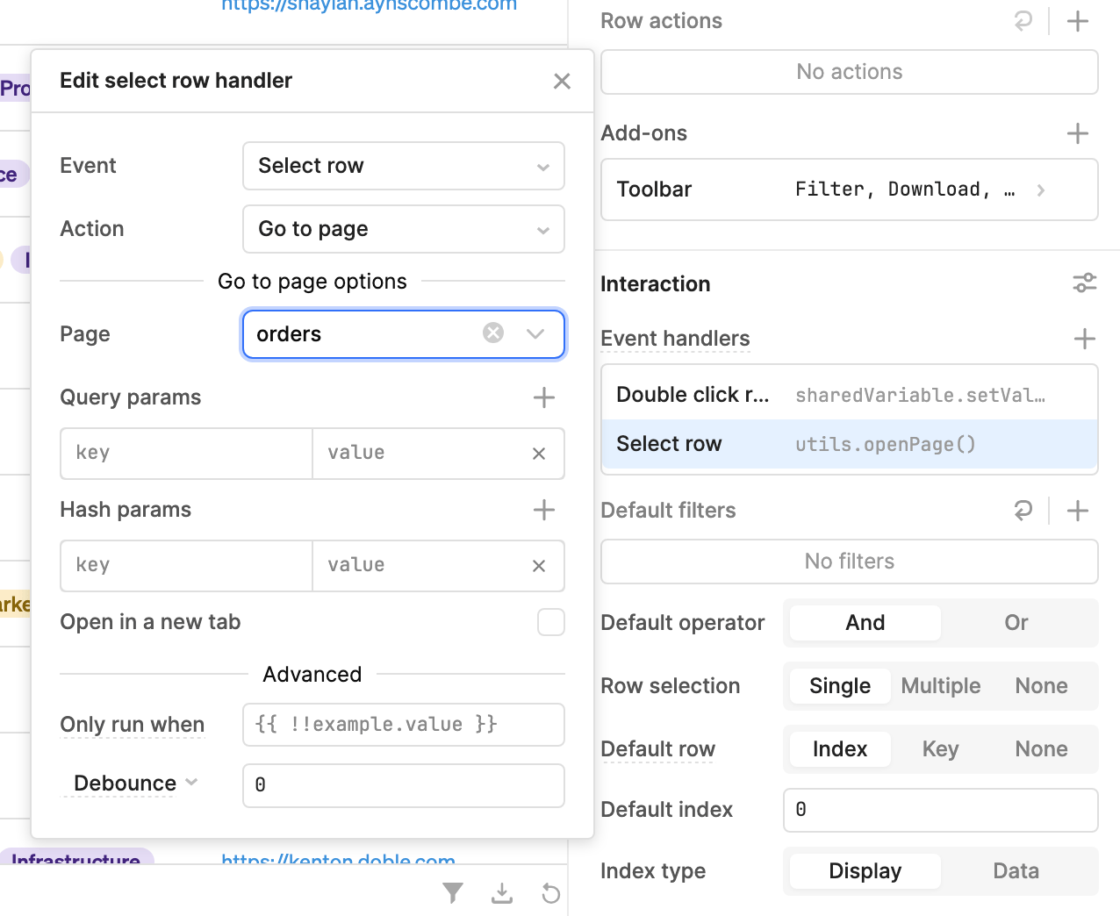The height and width of the screenshot is (916, 1120).
Task: Open the Event dropdown showing Select row
Action: pyautogui.click(x=404, y=166)
